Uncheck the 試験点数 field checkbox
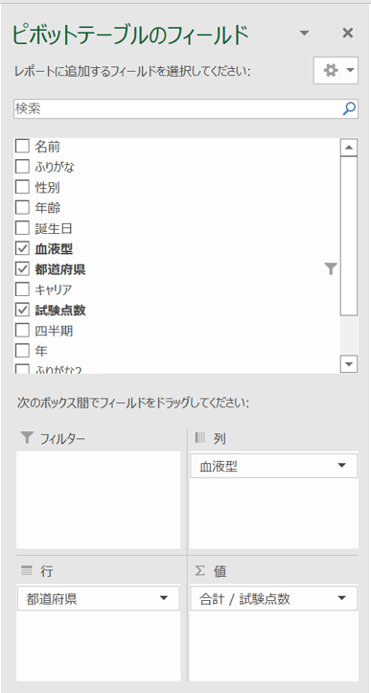Viewport: 371px width, 693px height. tap(22, 311)
